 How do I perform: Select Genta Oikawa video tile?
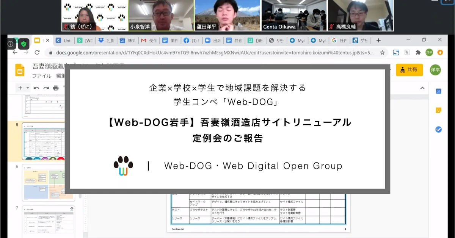coord(294,15)
